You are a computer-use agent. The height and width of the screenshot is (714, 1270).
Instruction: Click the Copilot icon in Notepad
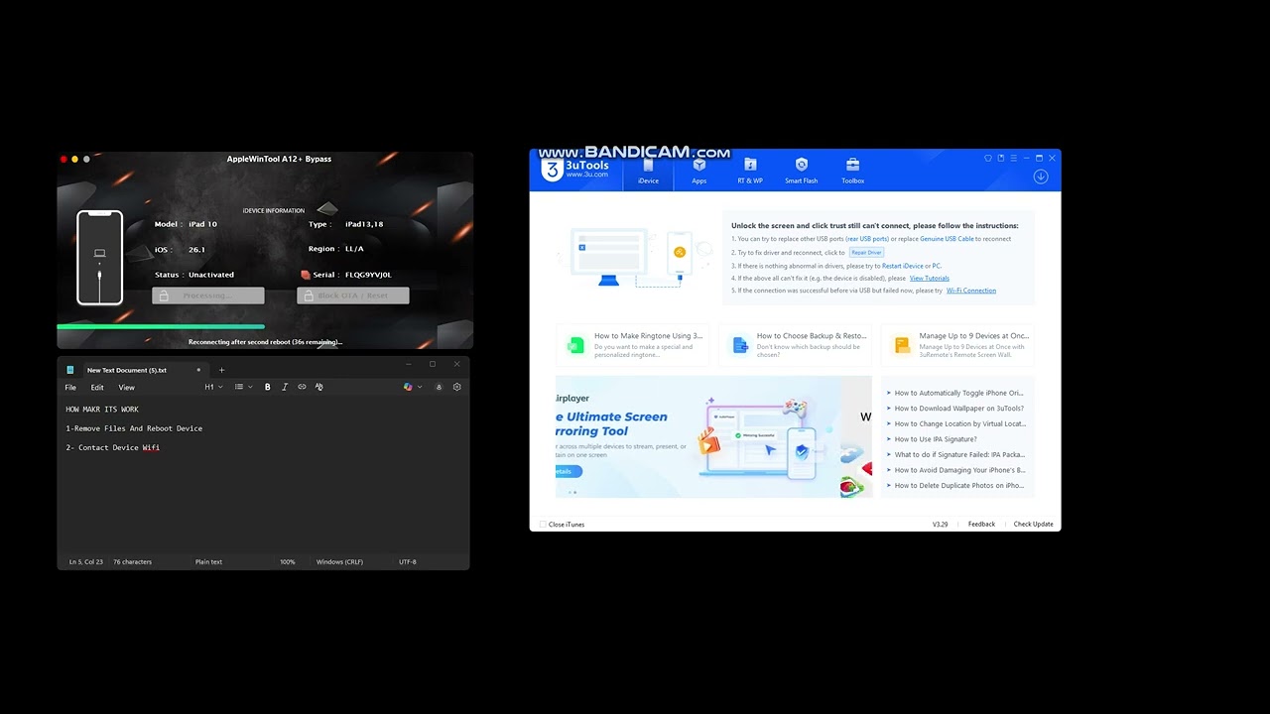(x=408, y=387)
